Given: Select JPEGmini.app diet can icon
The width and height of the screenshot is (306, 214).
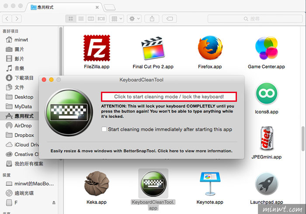Looking at the screenshot, I should pos(267,138).
